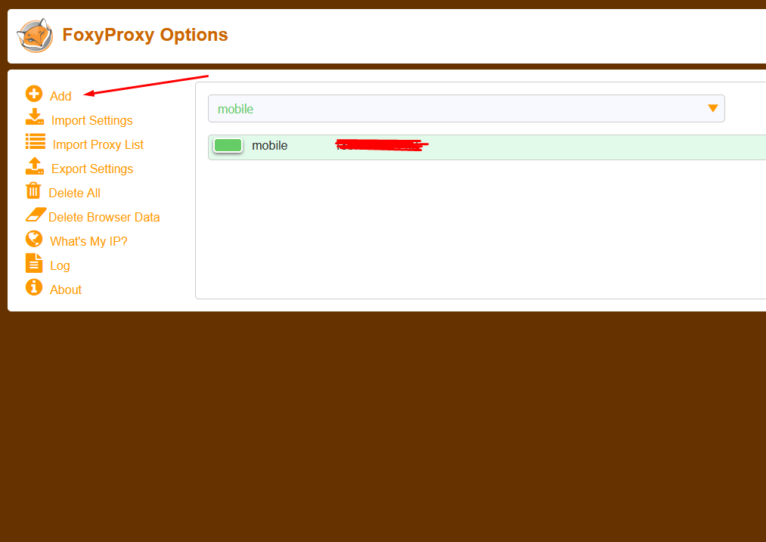This screenshot has height=542, width=766.
Task: Click the Delete All trash icon
Action: pos(33,190)
